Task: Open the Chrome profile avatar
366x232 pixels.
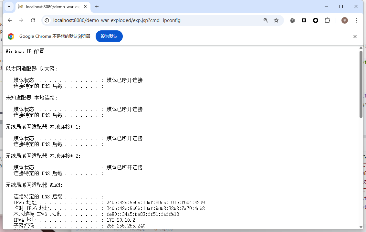Action: pyautogui.click(x=345, y=20)
